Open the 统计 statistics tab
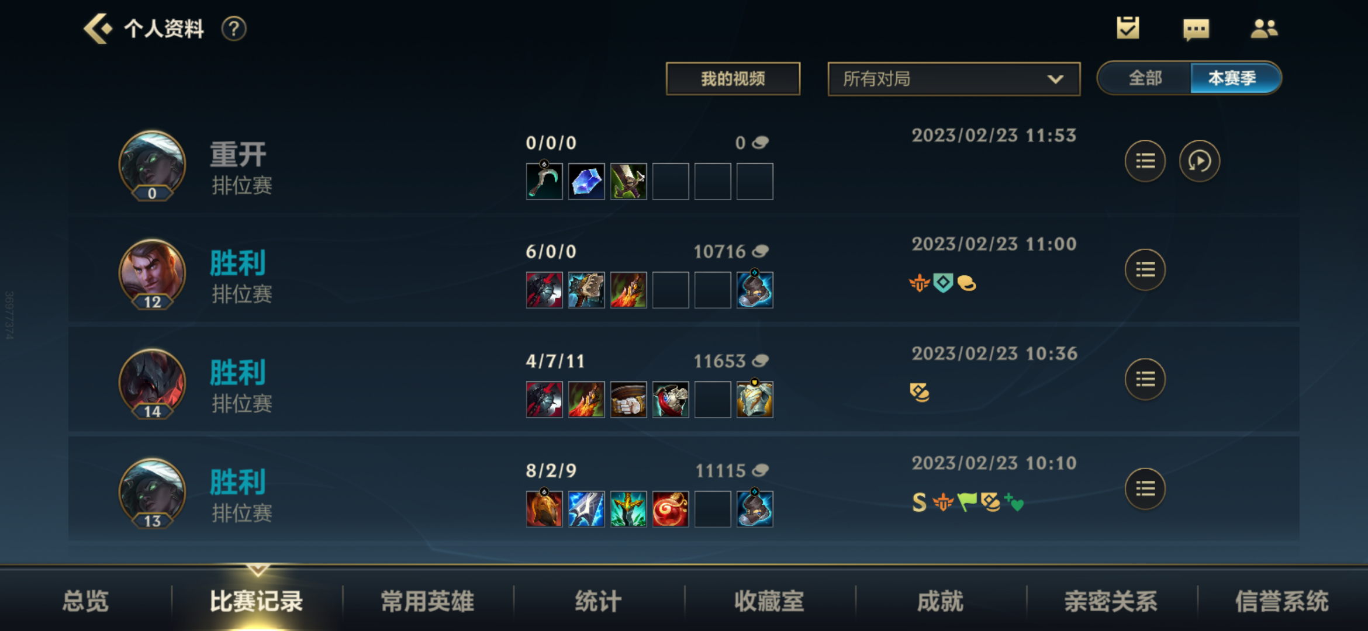1368x631 pixels. point(598,601)
